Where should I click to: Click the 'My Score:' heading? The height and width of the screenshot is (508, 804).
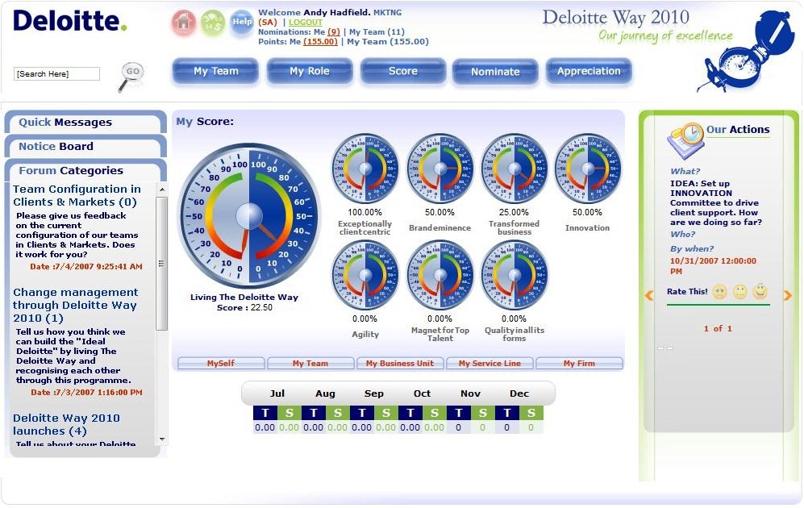(205, 122)
